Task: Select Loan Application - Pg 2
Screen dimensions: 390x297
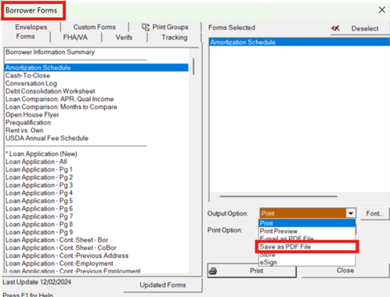Action: pos(96,177)
